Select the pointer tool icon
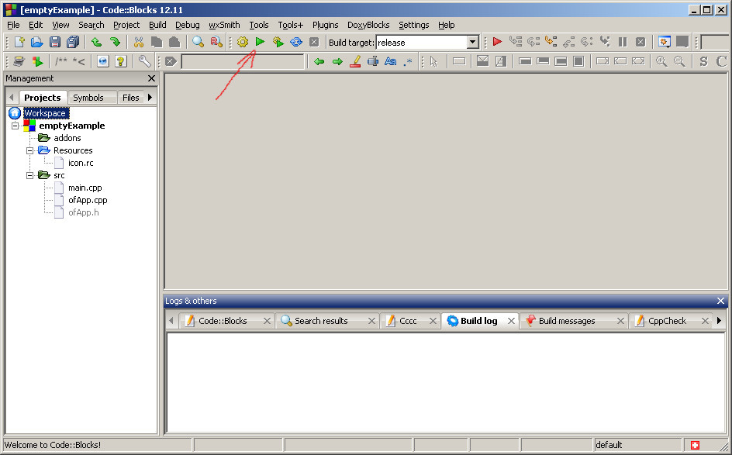Image resolution: width=732 pixels, height=455 pixels. tap(433, 61)
